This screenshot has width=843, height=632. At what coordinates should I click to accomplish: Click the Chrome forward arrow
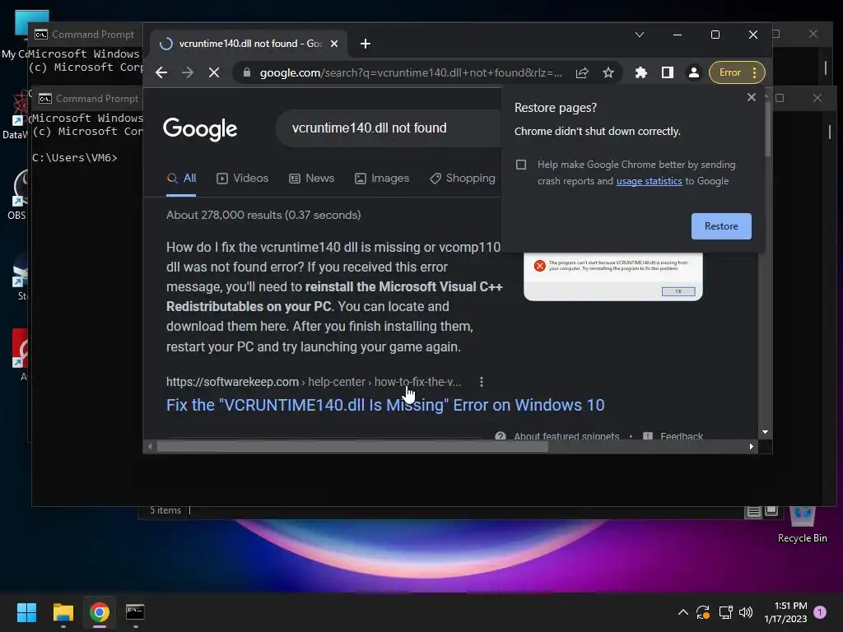tap(188, 72)
